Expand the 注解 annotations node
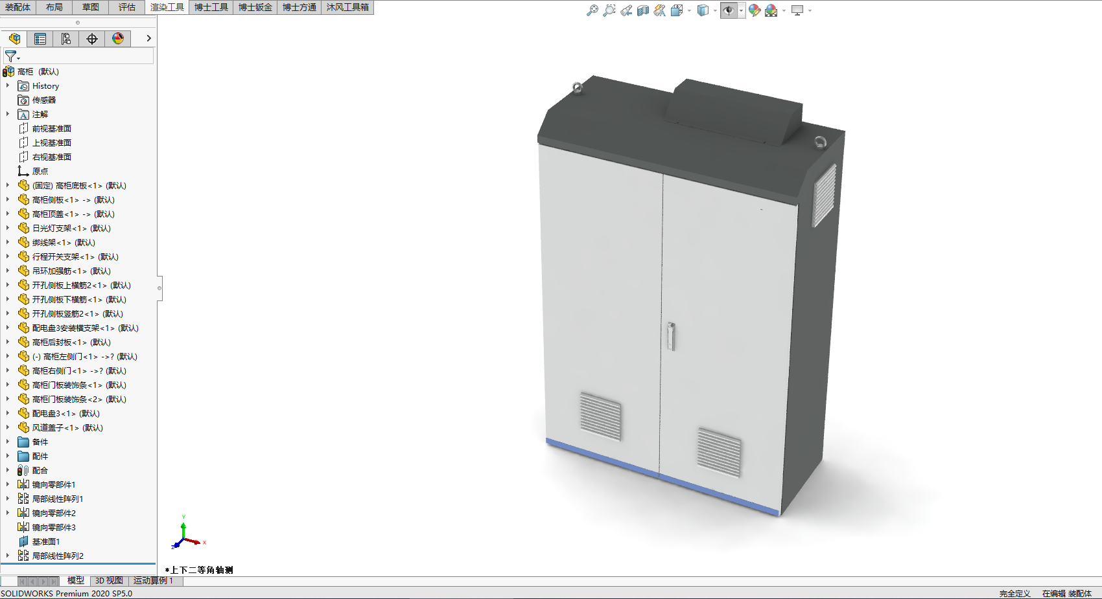 (x=8, y=114)
